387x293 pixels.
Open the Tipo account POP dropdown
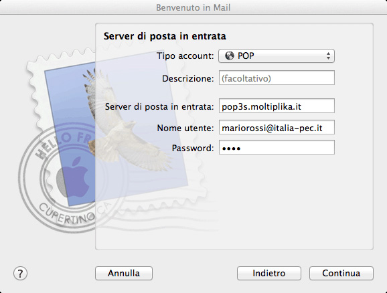point(277,56)
